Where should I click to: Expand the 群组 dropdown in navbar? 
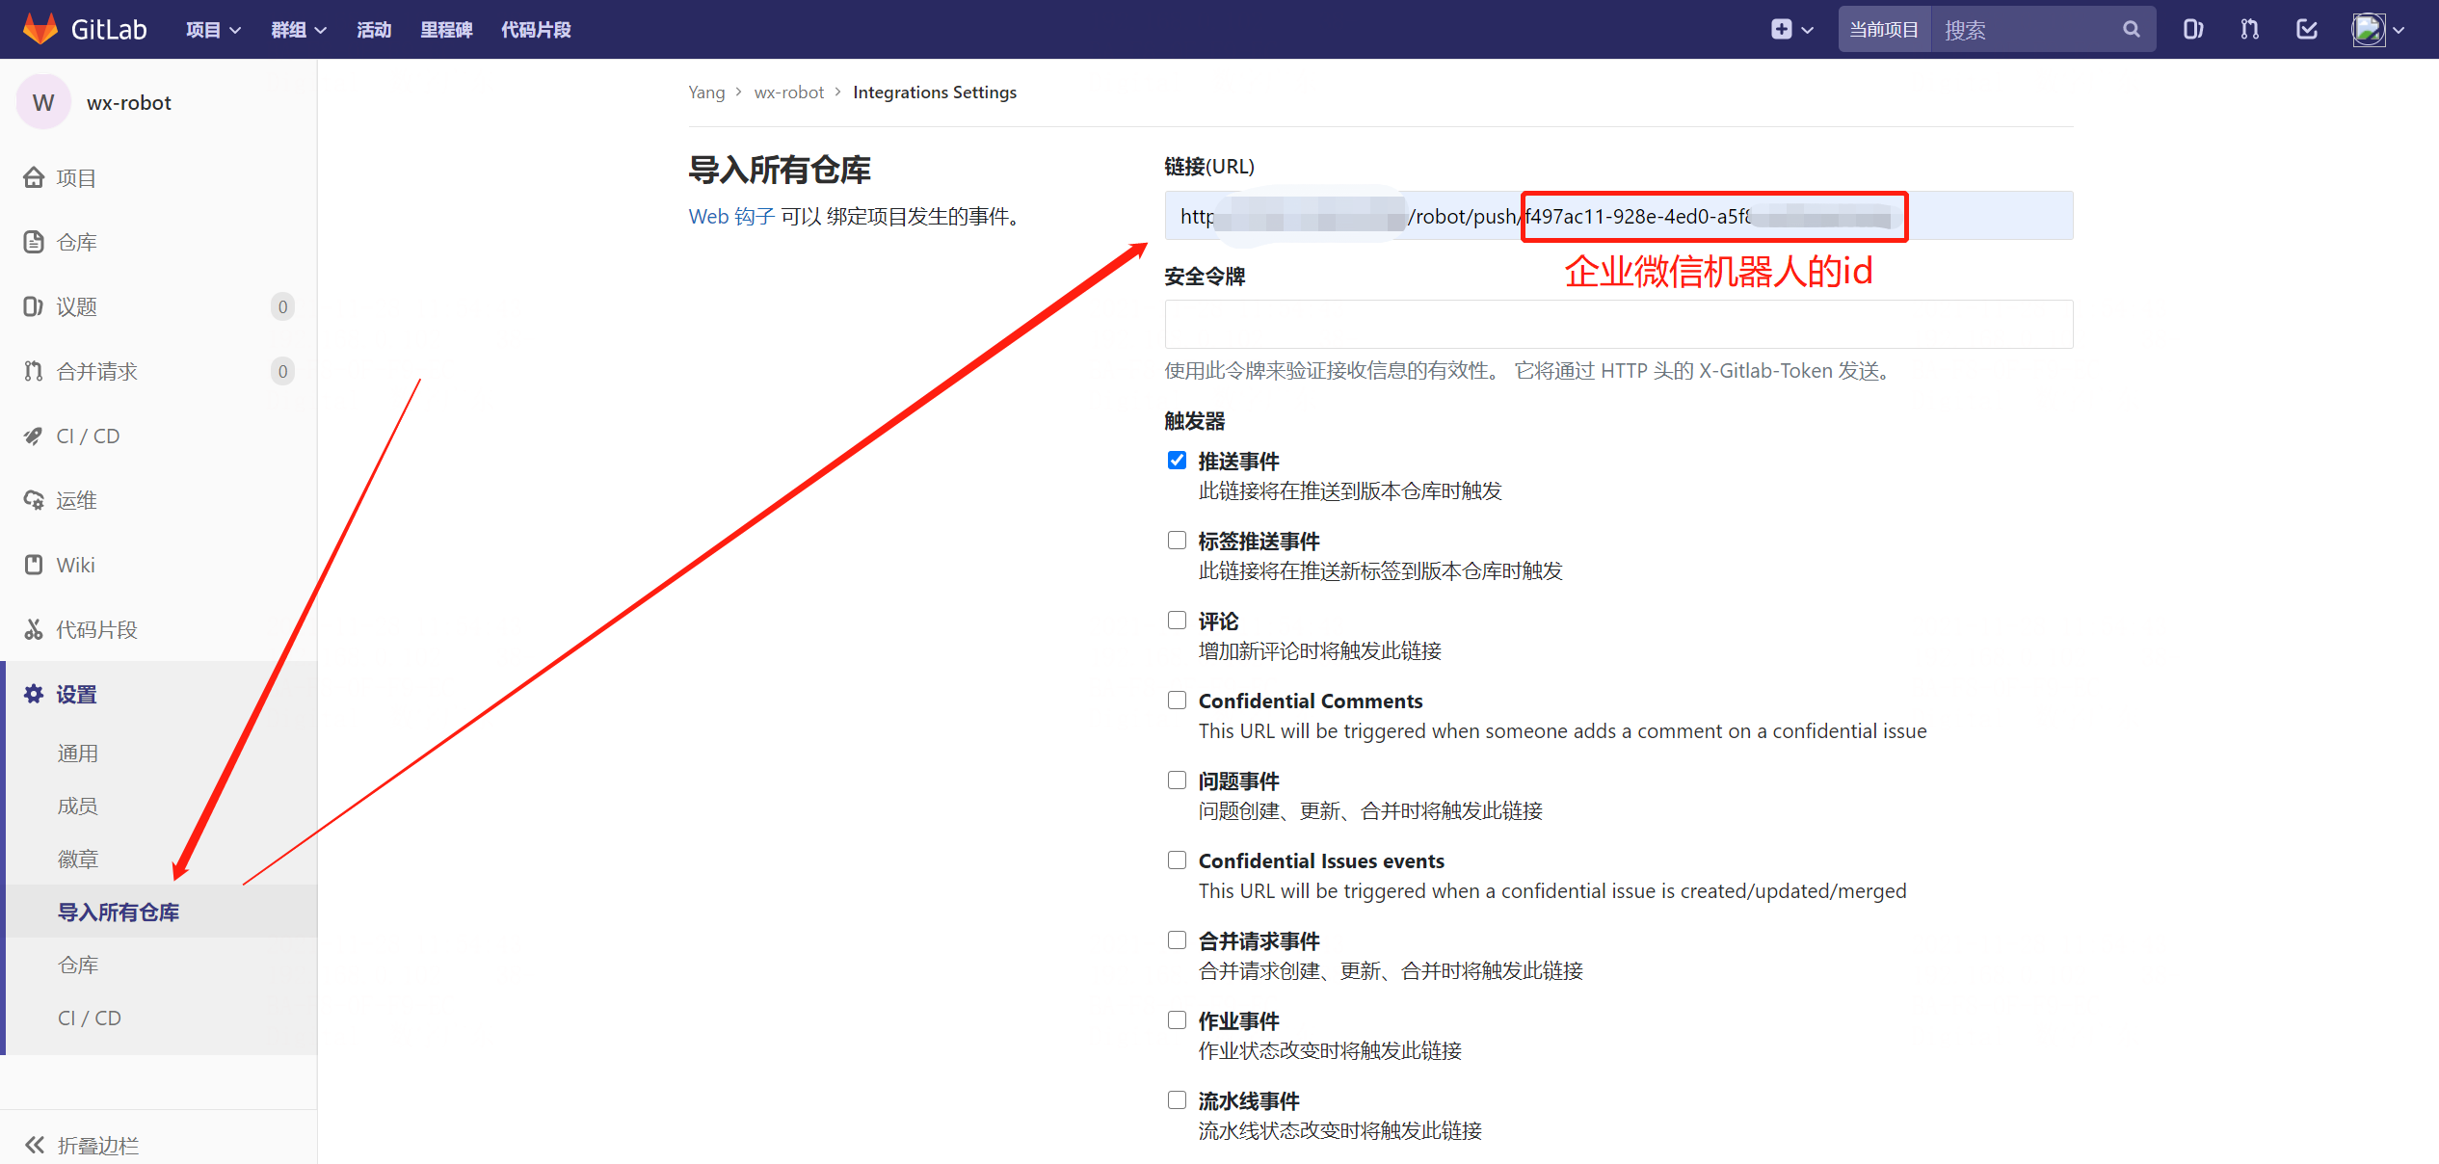(x=298, y=30)
